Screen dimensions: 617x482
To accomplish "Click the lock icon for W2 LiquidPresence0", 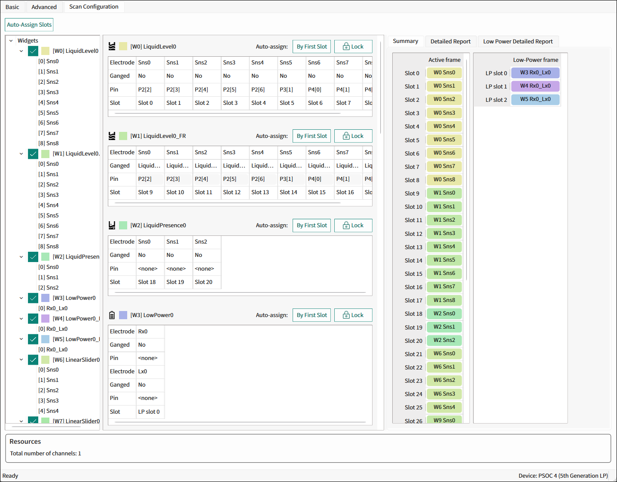I will pos(346,225).
